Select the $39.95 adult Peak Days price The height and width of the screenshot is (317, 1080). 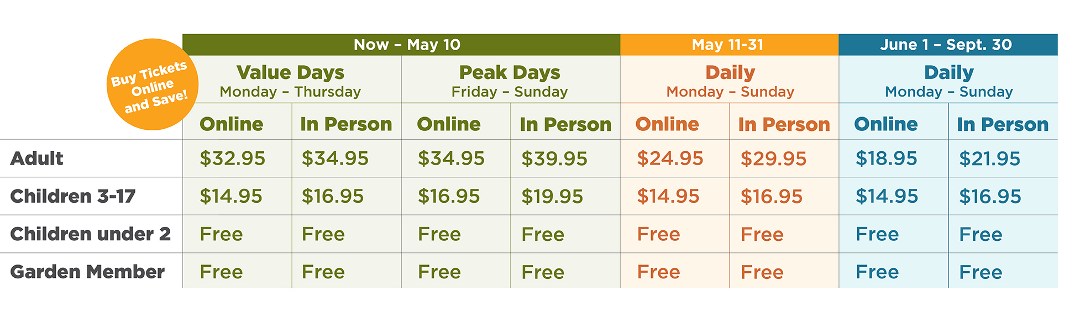point(554,159)
